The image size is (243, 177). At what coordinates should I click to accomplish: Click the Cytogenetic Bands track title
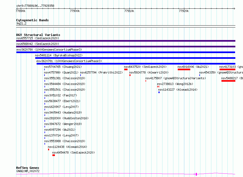(x=32, y=20)
